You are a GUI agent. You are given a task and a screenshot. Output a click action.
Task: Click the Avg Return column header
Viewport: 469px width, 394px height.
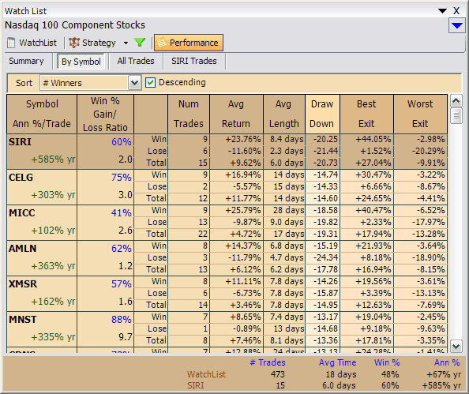(236, 114)
